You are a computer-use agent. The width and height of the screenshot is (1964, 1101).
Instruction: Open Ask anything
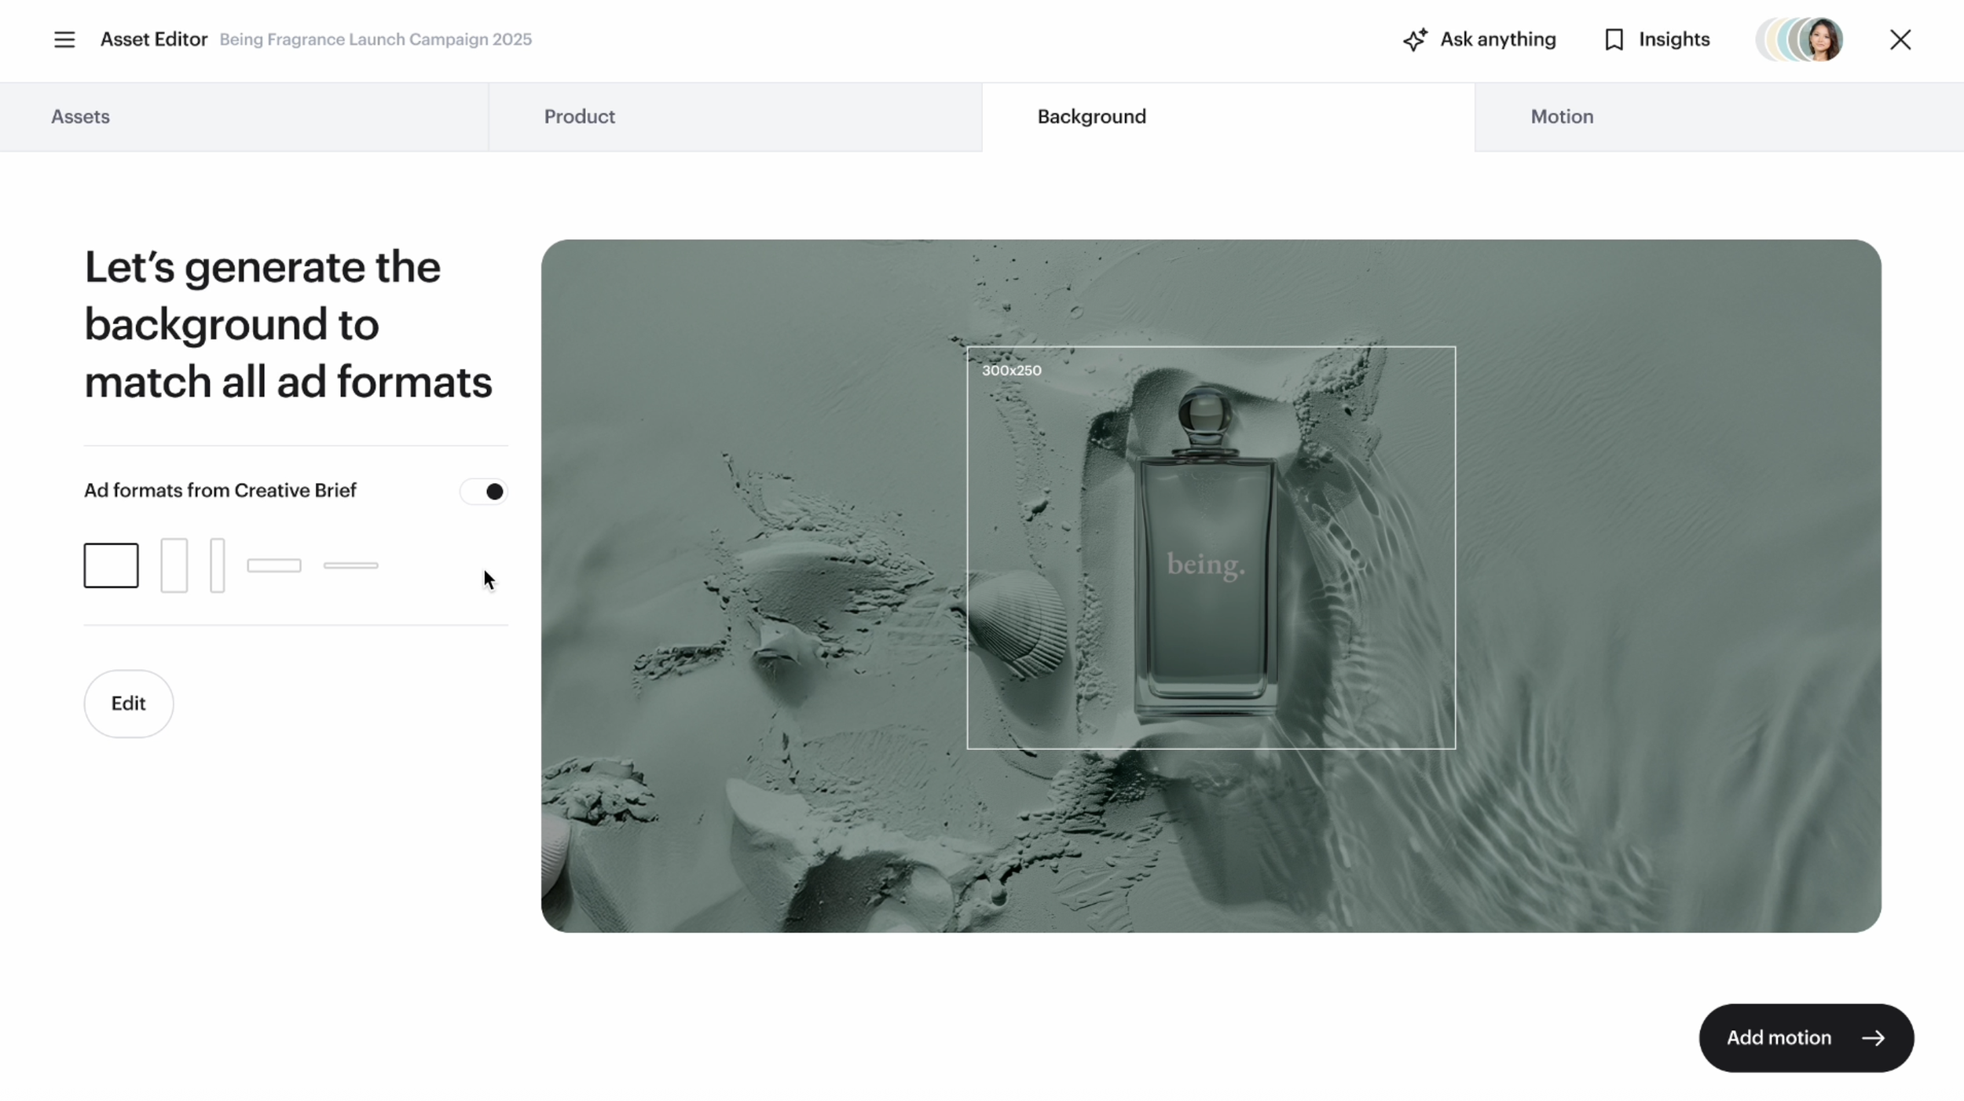1497,39
